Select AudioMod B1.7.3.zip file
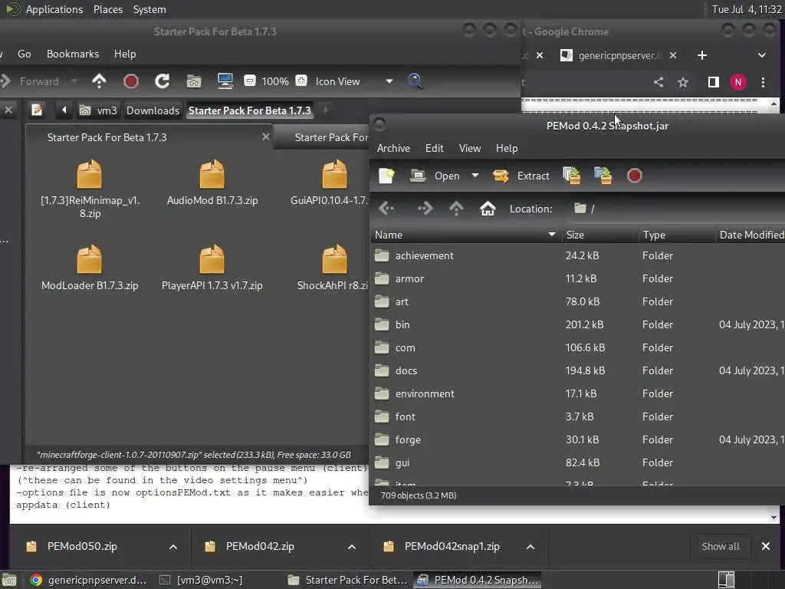Viewport: 785px width, 589px height. tap(212, 183)
